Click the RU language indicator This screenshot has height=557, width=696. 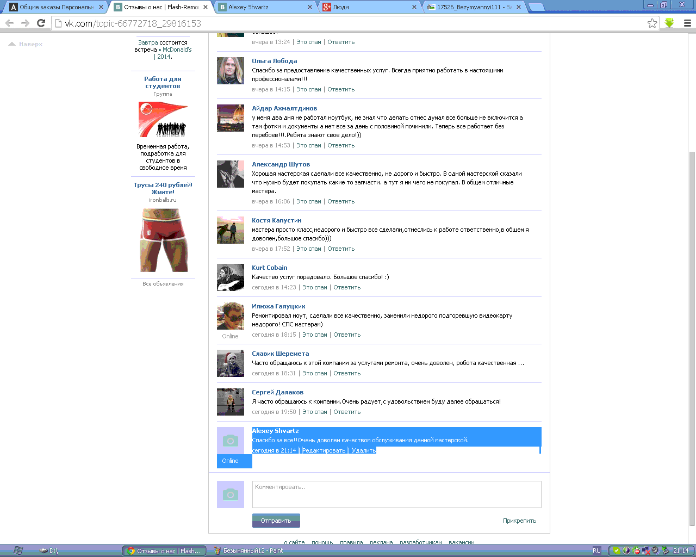pyautogui.click(x=596, y=550)
